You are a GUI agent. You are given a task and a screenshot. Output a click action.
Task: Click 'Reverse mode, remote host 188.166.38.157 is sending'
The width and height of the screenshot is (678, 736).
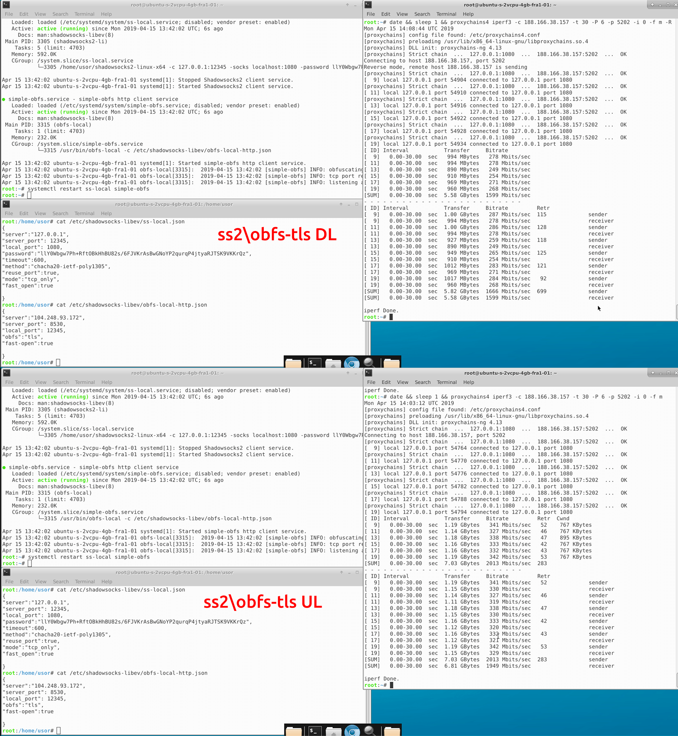(445, 67)
